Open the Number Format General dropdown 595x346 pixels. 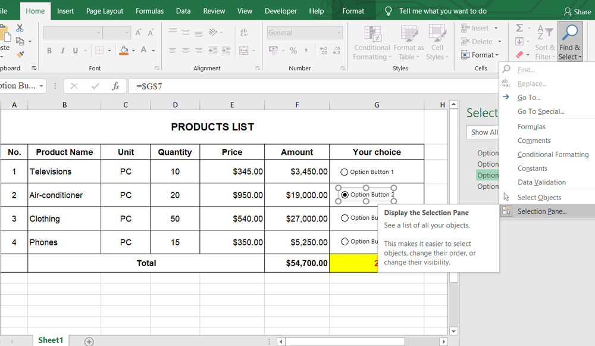(x=339, y=33)
